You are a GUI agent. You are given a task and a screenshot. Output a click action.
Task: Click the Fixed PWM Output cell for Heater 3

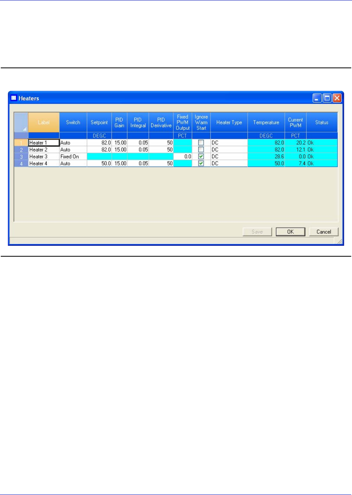click(183, 157)
